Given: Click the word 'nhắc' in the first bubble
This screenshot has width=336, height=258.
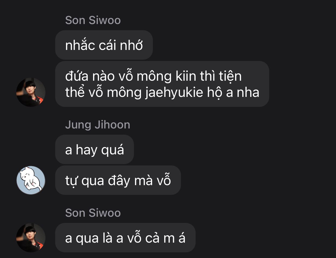Looking at the screenshot, I should pyautogui.click(x=80, y=45).
